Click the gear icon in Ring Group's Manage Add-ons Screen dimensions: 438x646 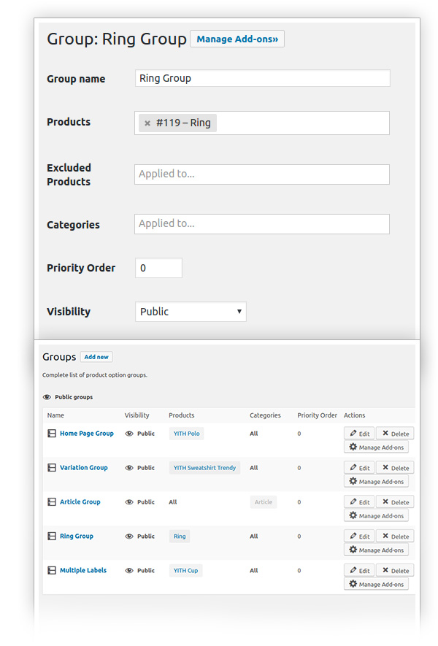click(353, 550)
